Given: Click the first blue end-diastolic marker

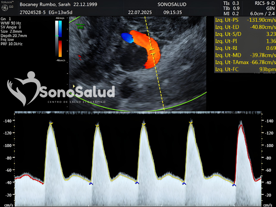Looking at the screenshot, I should click(x=91, y=184).
